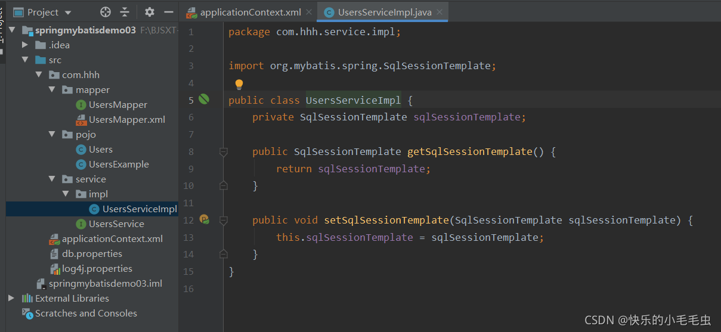Fold getSqlSessionTemplate method at line 8
Screen dimensions: 721x332
pyautogui.click(x=224, y=152)
